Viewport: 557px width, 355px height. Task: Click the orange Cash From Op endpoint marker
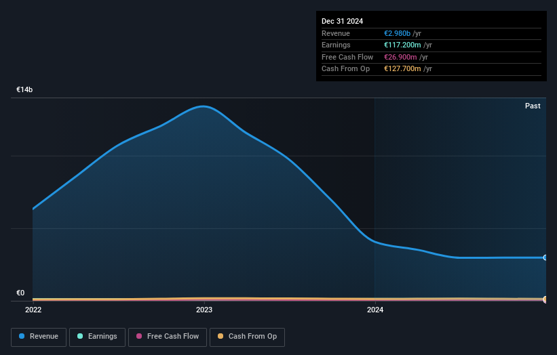point(545,299)
